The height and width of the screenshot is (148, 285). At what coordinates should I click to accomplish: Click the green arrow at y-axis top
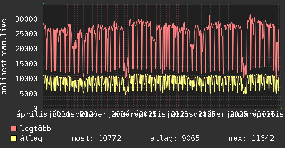43,4
